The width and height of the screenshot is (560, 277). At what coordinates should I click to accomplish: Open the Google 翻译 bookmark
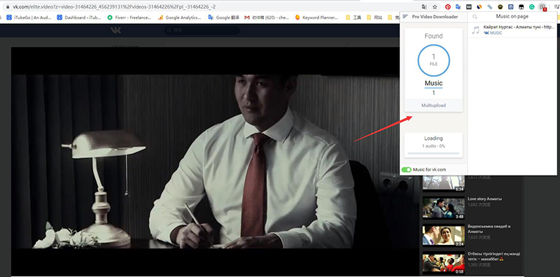click(x=223, y=17)
